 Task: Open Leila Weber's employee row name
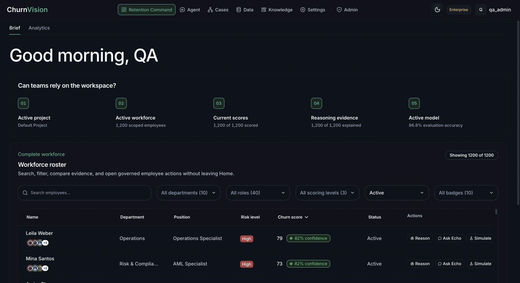[39, 233]
